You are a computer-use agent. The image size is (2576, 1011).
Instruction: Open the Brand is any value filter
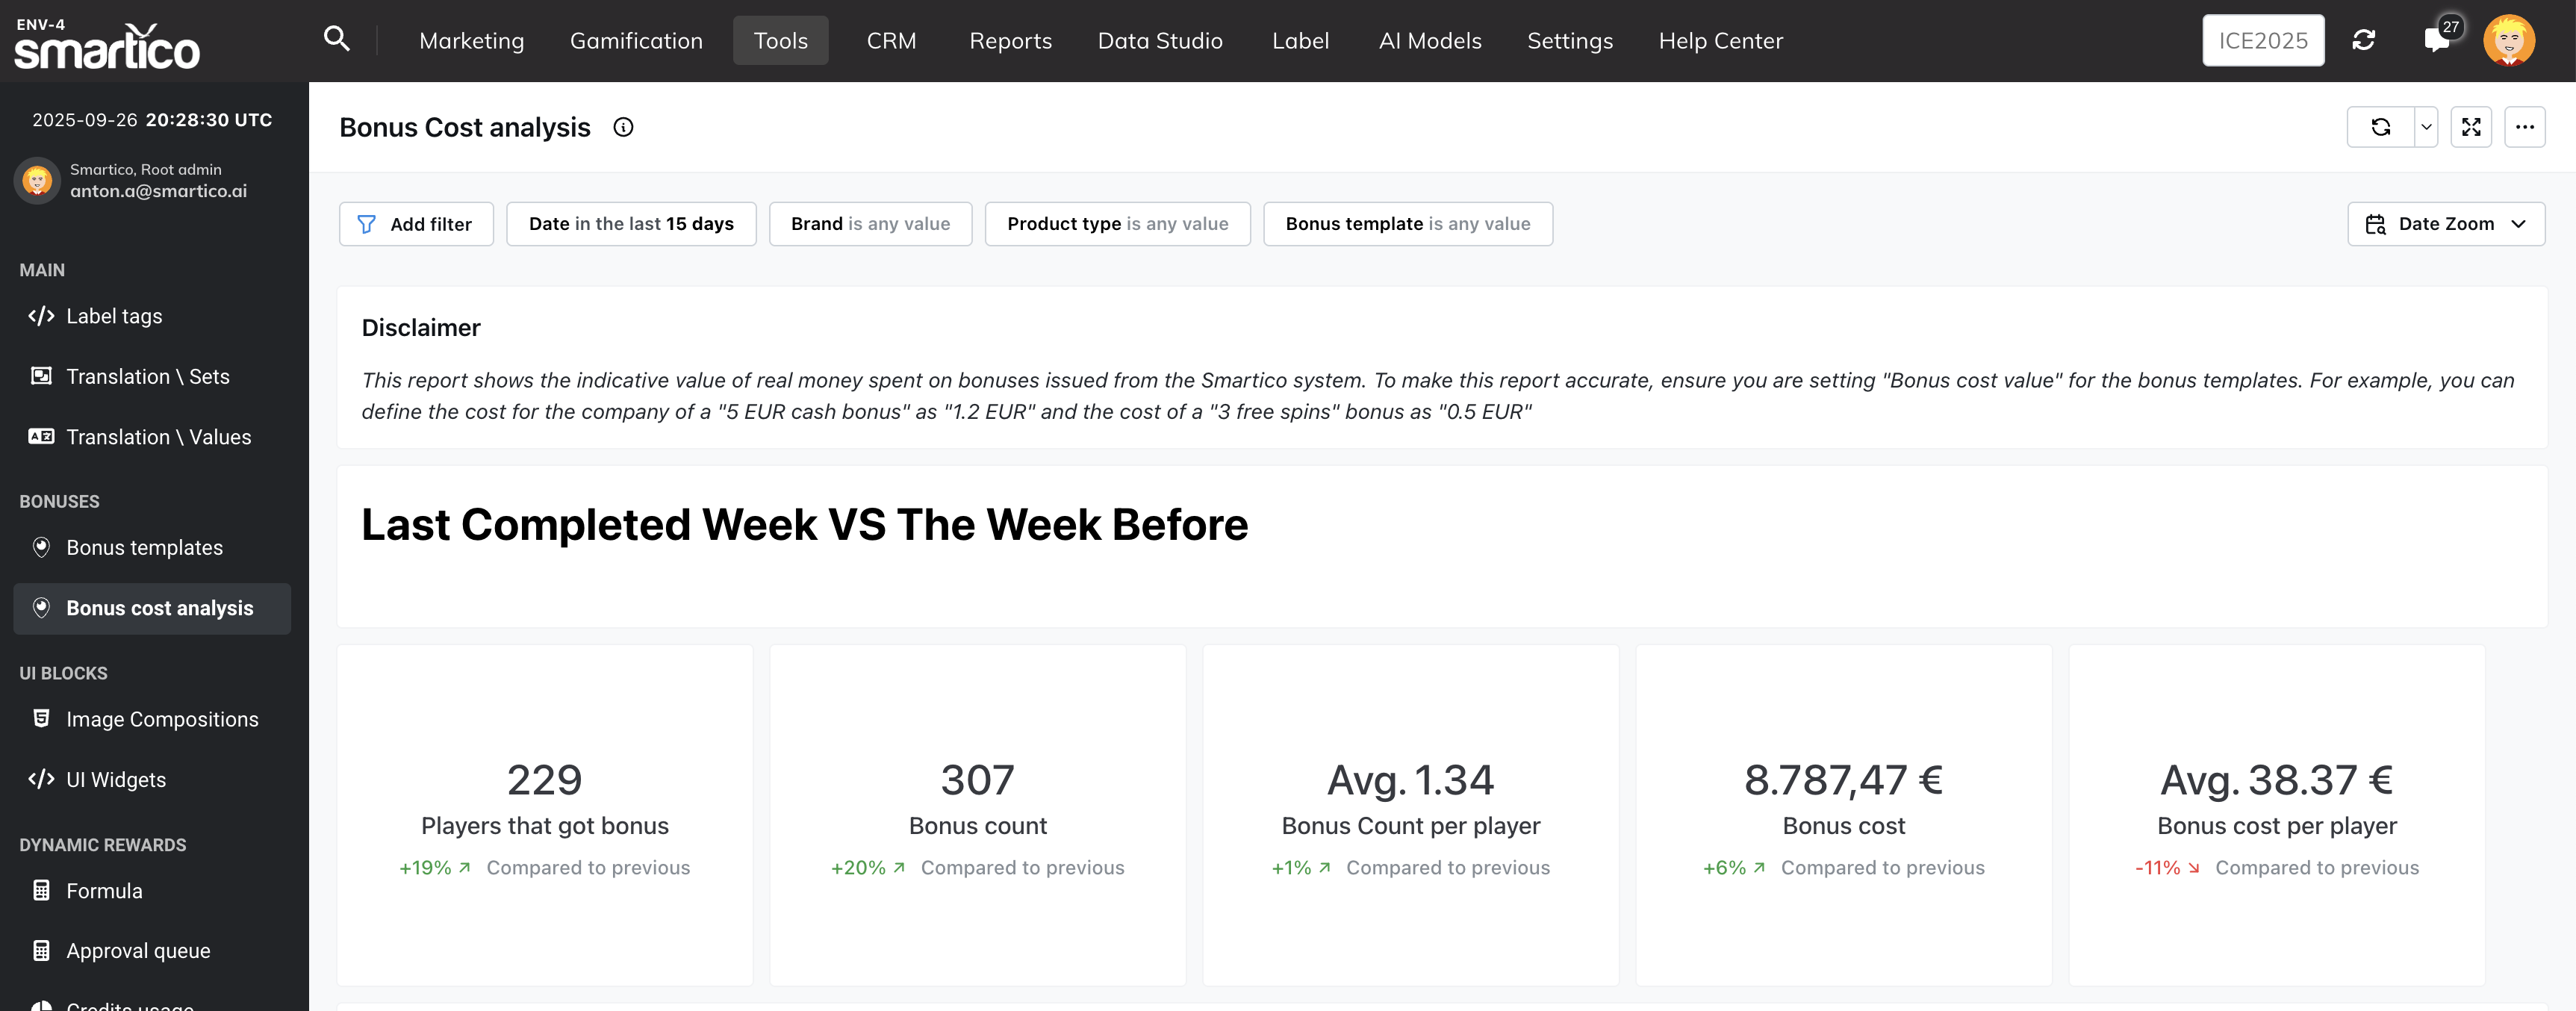(x=870, y=224)
